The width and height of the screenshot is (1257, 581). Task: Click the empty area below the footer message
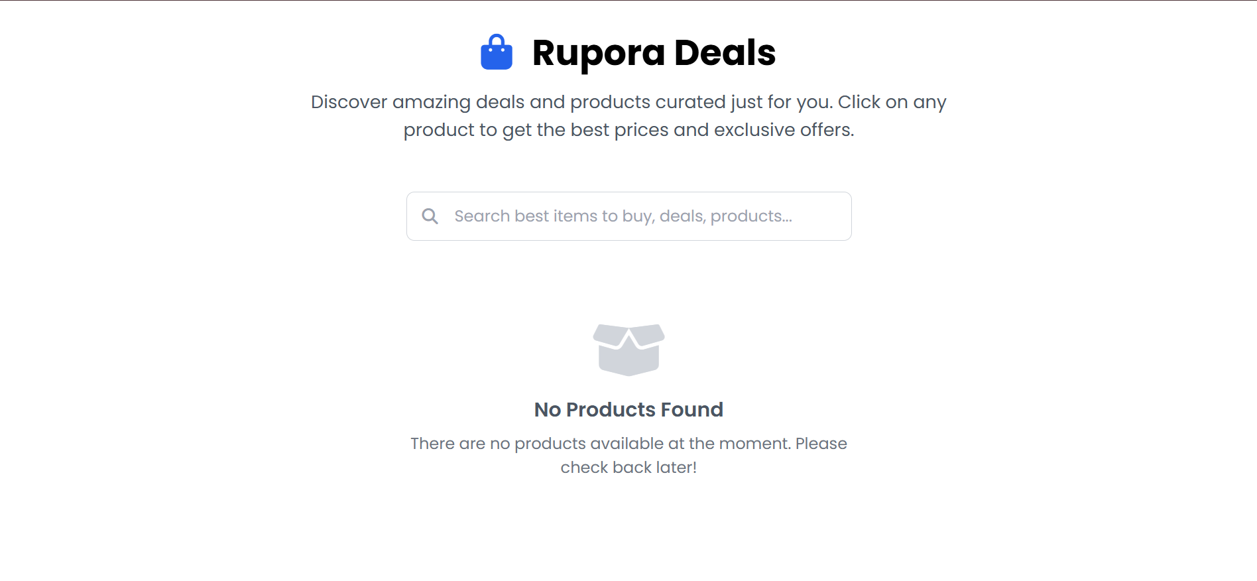coord(628,531)
